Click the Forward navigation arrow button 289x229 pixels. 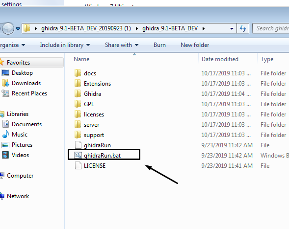coord(8,28)
